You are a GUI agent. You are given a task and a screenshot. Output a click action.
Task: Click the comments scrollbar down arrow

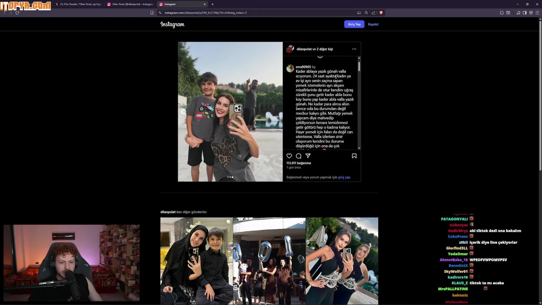click(359, 148)
